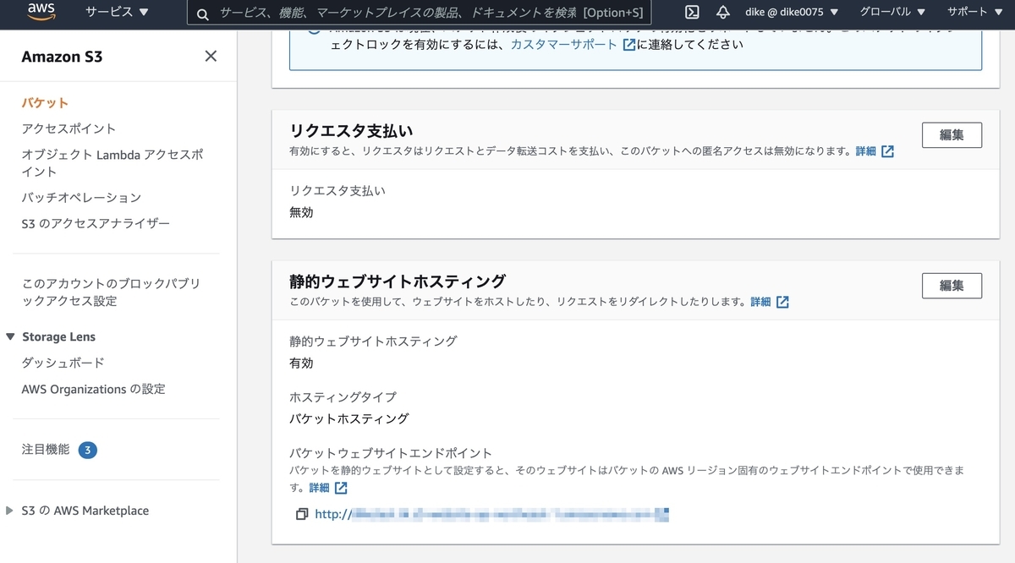Collapse the Storage Lens section
Viewport: 1015px width, 563px height.
(10, 336)
